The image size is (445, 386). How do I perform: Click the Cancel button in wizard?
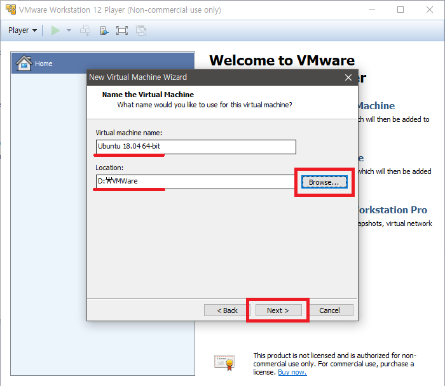pyautogui.click(x=329, y=310)
